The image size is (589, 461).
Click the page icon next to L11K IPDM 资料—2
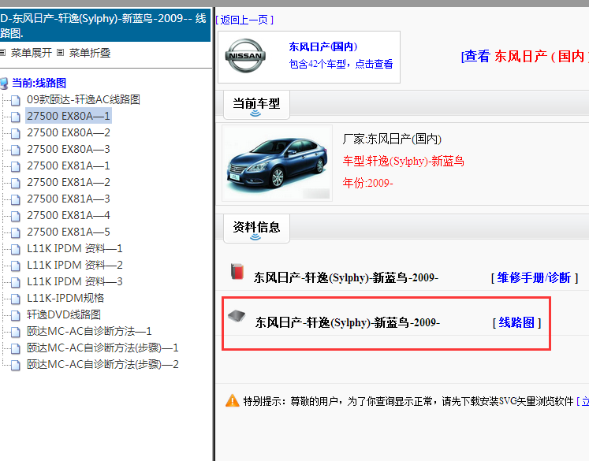(16, 266)
